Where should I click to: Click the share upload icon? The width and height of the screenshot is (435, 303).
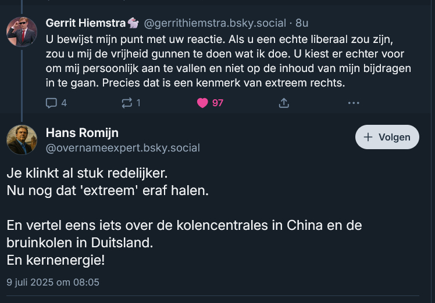[x=284, y=103]
